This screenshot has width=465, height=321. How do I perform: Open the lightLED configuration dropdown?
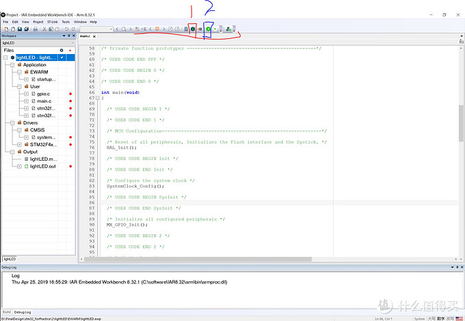coord(38,43)
